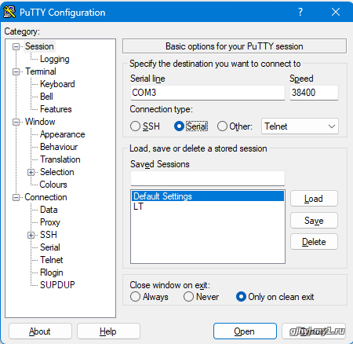Screen dimensions: 353x344
Task: Go to Colours settings in tree
Action: (x=53, y=185)
